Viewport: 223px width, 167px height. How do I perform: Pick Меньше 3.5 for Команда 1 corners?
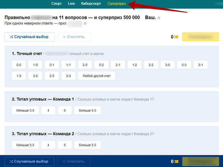point(25,111)
